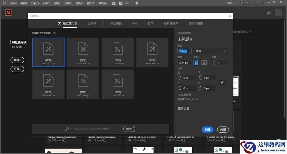Close the 新建文档 dialog with the X
The image size is (287, 154).
230,16
